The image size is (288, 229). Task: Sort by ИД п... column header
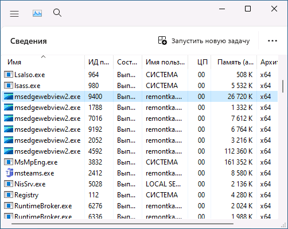(x=99, y=62)
